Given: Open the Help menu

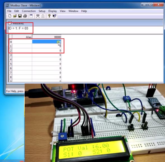Looking at the screenshot, I should (84, 11).
